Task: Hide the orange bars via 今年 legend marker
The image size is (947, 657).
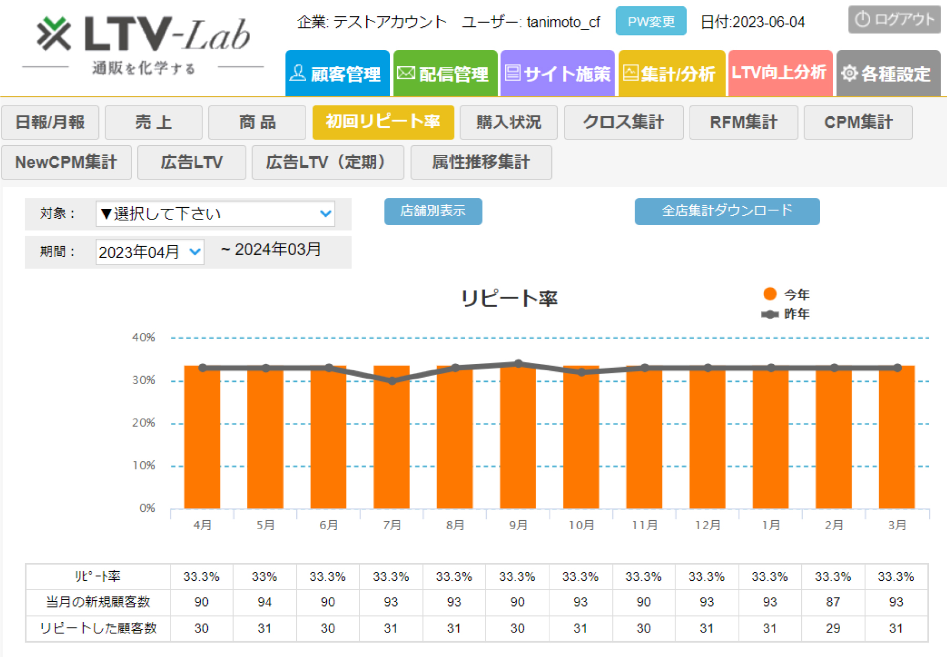Action: point(769,295)
